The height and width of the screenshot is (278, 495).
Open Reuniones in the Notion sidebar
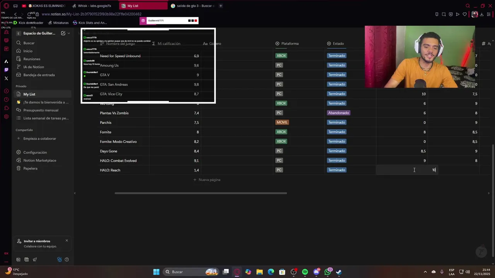pyautogui.click(x=43, y=59)
